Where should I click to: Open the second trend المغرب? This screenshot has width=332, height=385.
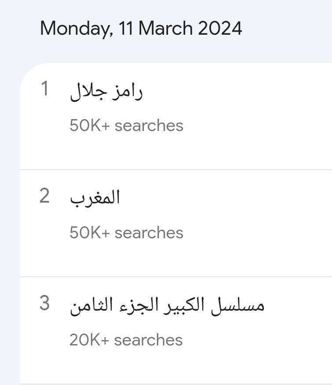pyautogui.click(x=95, y=198)
